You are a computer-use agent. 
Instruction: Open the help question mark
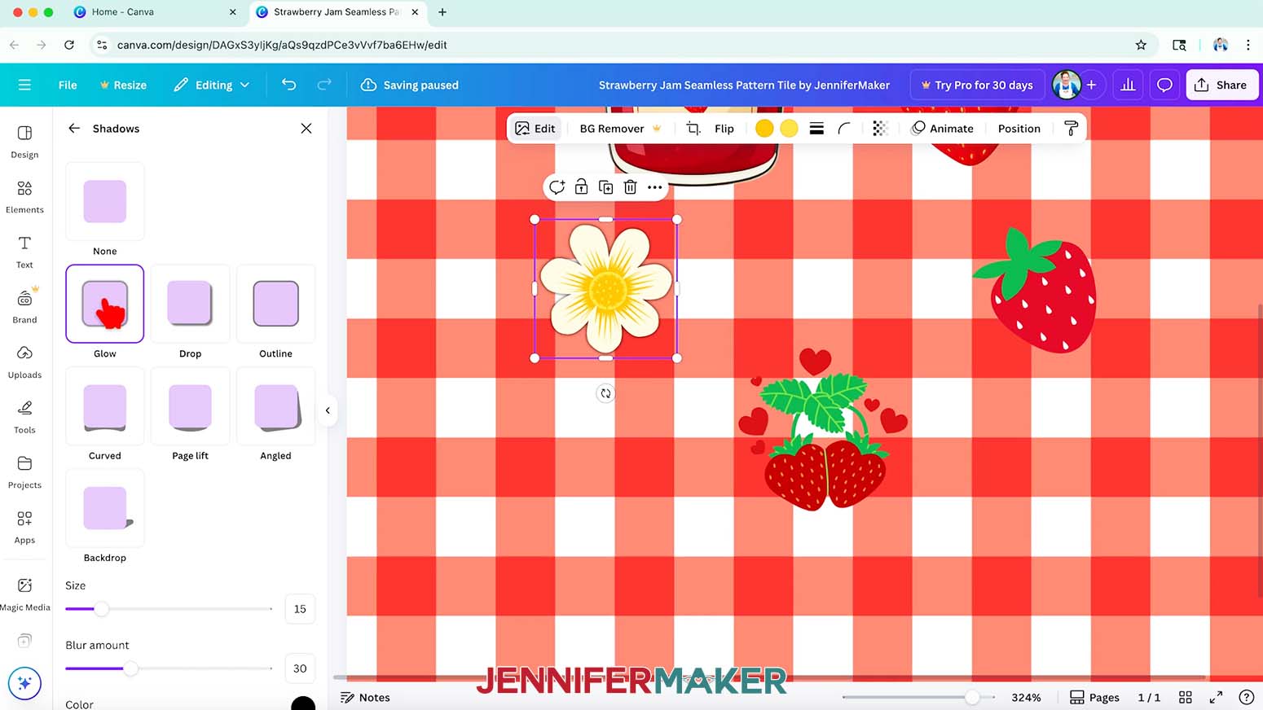(x=1246, y=698)
